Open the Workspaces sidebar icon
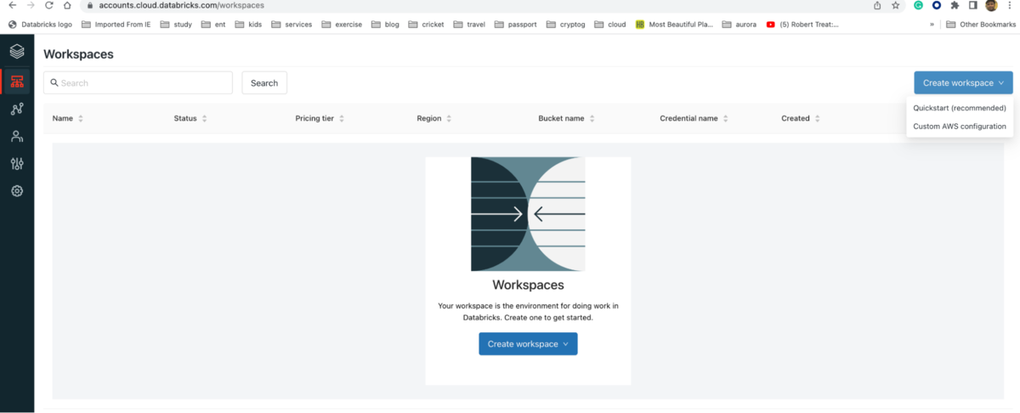Viewport: 1020px width, 413px height. tap(17, 82)
